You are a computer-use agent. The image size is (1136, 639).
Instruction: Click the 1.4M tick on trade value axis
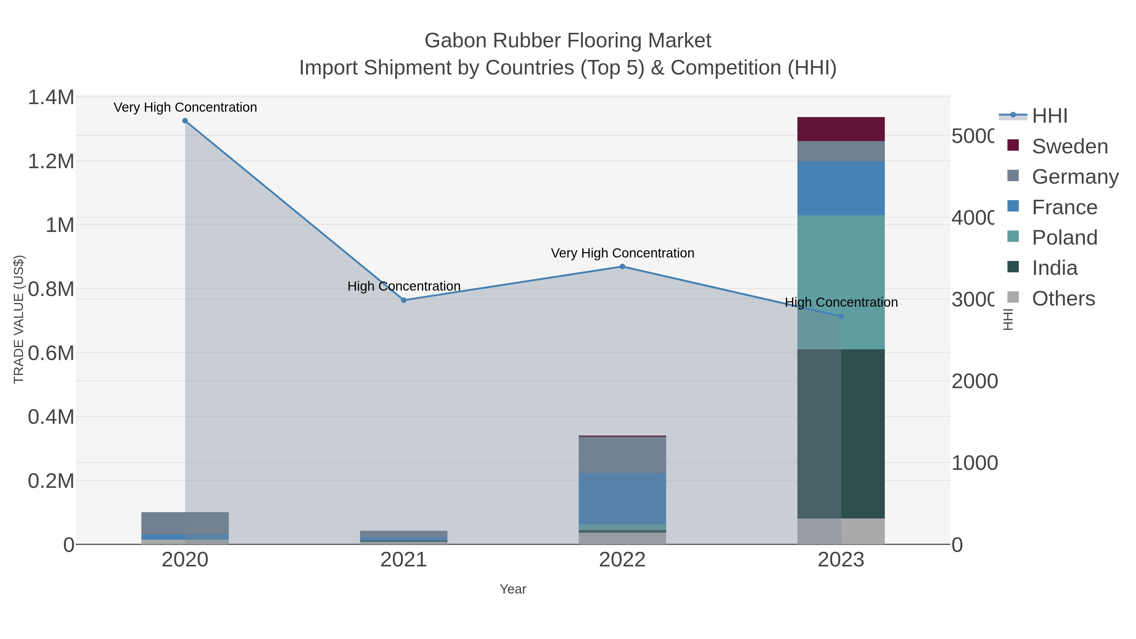[x=51, y=97]
